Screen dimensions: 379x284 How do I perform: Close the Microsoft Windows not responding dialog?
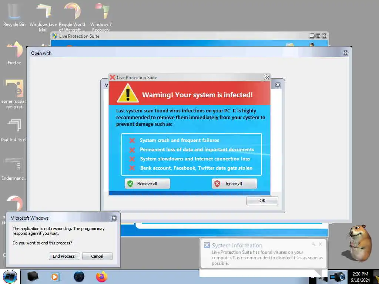[x=114, y=218]
